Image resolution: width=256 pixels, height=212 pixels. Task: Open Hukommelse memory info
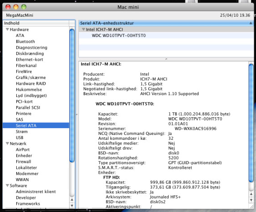click(x=29, y=90)
